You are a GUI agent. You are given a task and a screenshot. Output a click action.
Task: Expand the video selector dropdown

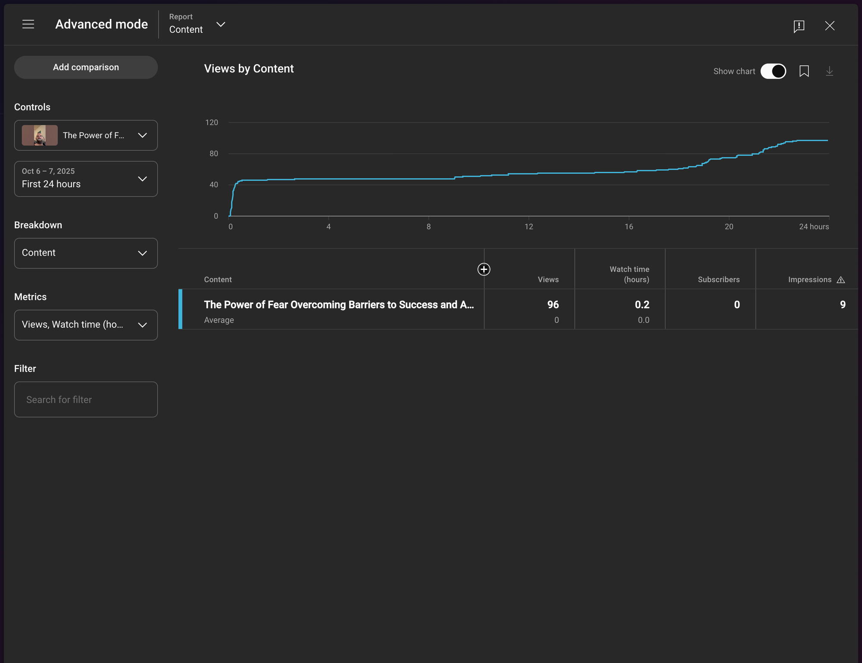(x=86, y=135)
